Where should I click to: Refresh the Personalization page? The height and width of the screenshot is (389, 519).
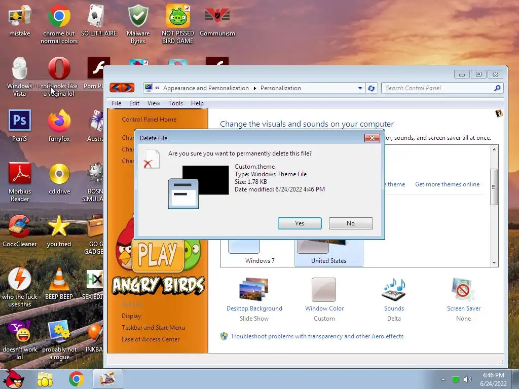click(x=371, y=88)
